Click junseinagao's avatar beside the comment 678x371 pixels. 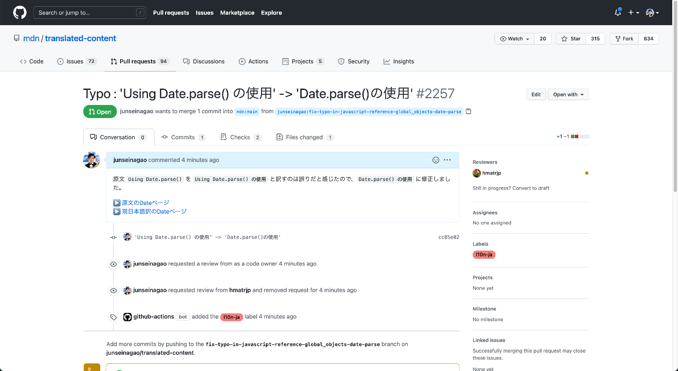[92, 160]
